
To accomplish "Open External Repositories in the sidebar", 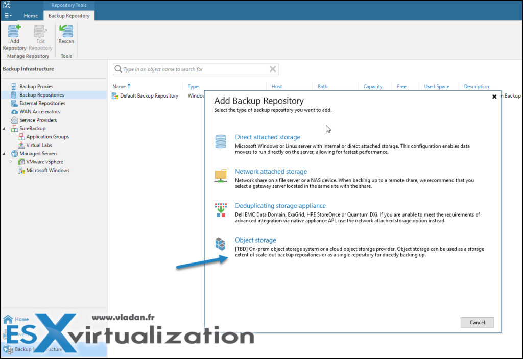I will [42, 103].
